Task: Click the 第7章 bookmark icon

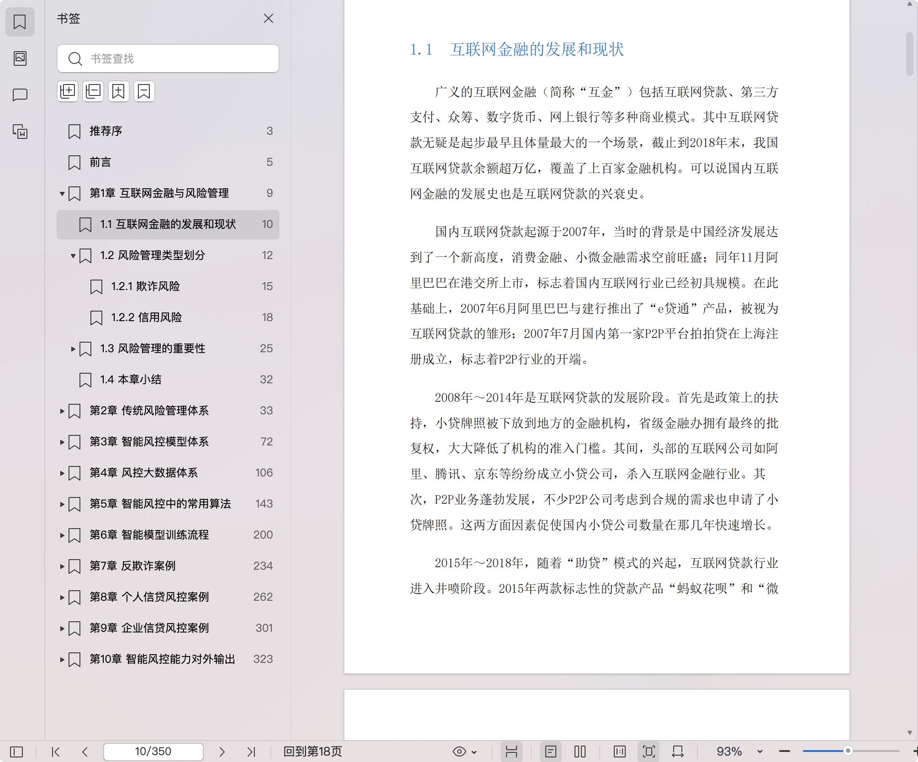Action: point(74,566)
